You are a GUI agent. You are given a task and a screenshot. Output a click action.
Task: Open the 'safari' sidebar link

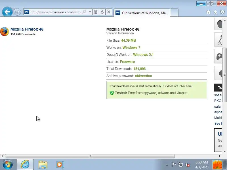point(218,107)
